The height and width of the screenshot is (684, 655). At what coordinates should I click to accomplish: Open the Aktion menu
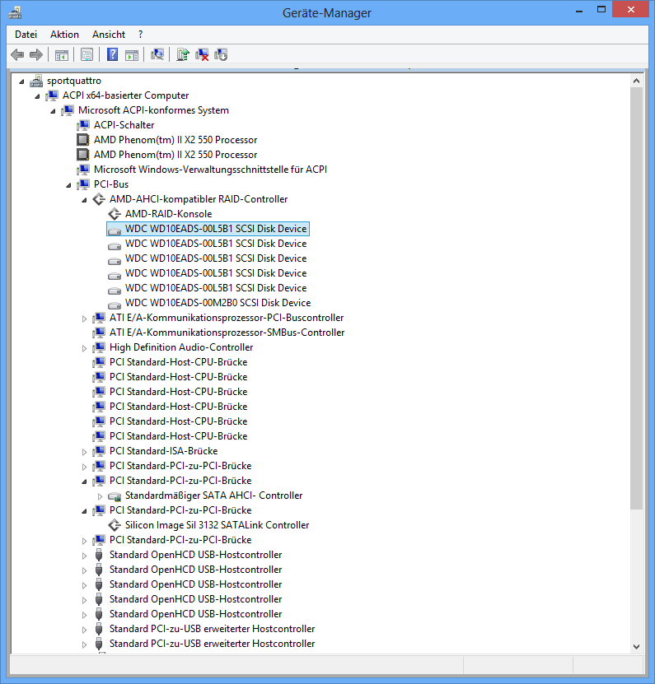(64, 35)
